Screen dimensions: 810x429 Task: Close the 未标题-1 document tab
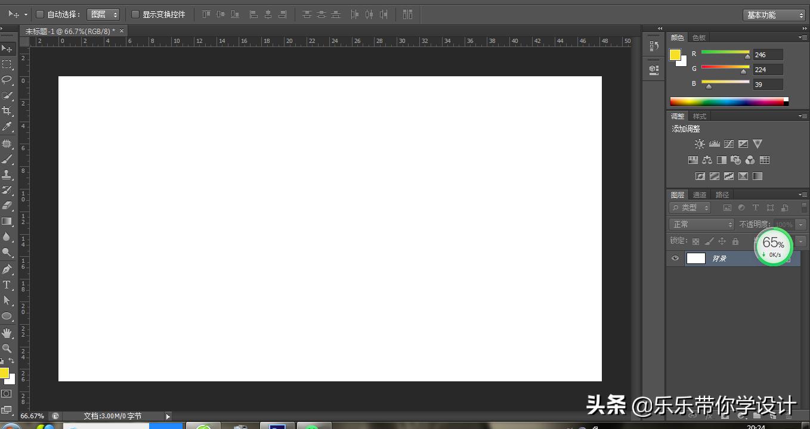pyautogui.click(x=122, y=31)
